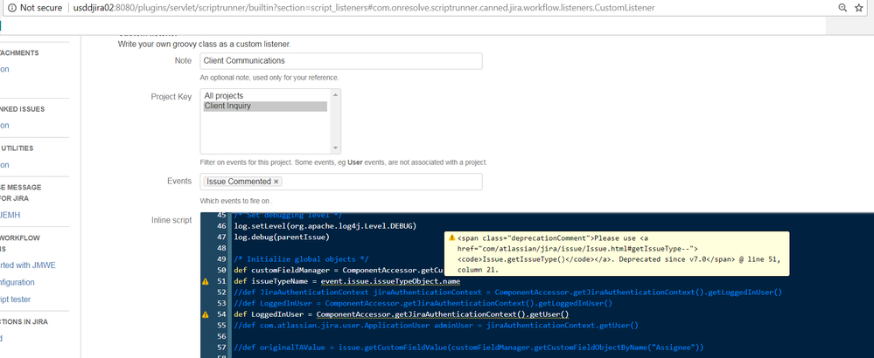Image resolution: width=874 pixels, height=358 pixels.
Task: Click the browser address bar URL
Action: (364, 8)
